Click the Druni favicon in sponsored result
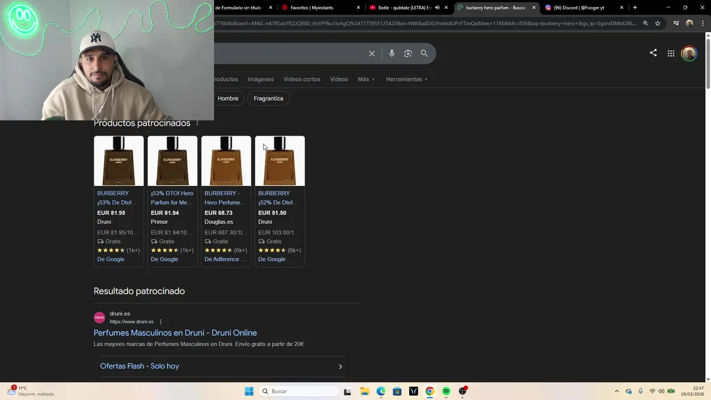 click(99, 317)
